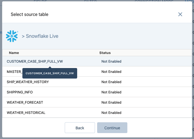This screenshot has width=194, height=139.
Task: Click Not Enabled status for WEATHER_FORECAST
Action: coord(111,103)
